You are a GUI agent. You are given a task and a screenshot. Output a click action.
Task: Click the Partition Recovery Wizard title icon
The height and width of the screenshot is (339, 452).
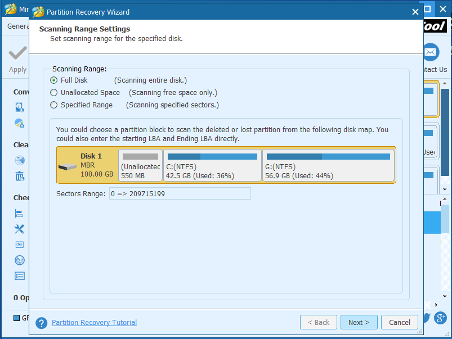click(x=38, y=12)
